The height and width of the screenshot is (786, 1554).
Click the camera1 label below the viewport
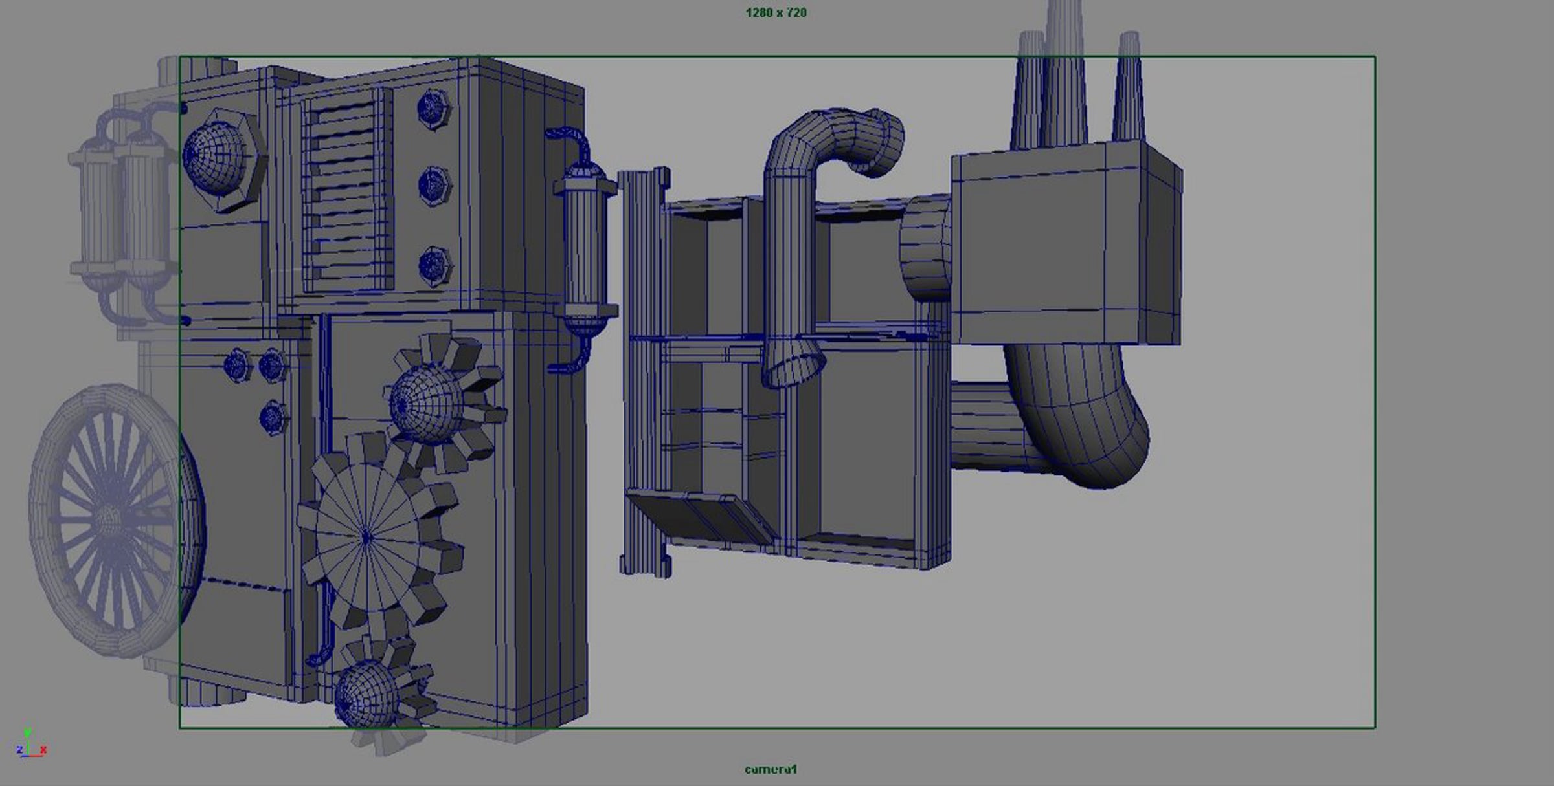click(771, 769)
